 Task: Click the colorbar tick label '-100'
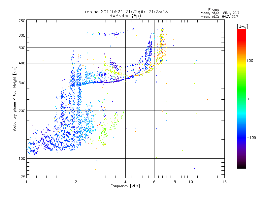point(251,138)
